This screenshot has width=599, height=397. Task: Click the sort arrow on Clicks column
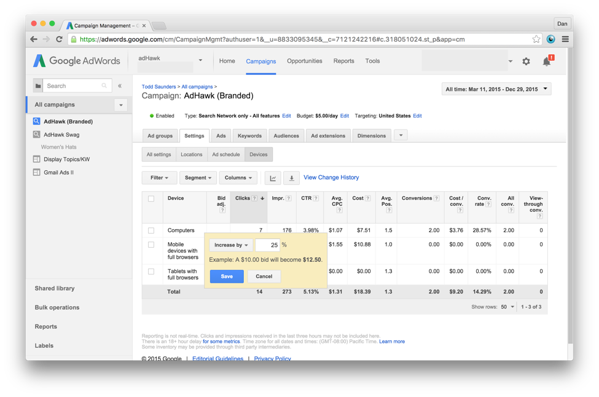click(x=262, y=198)
